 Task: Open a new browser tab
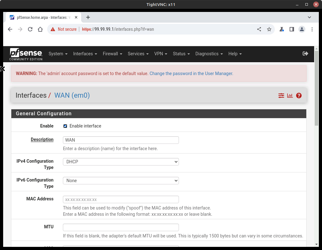88,18
